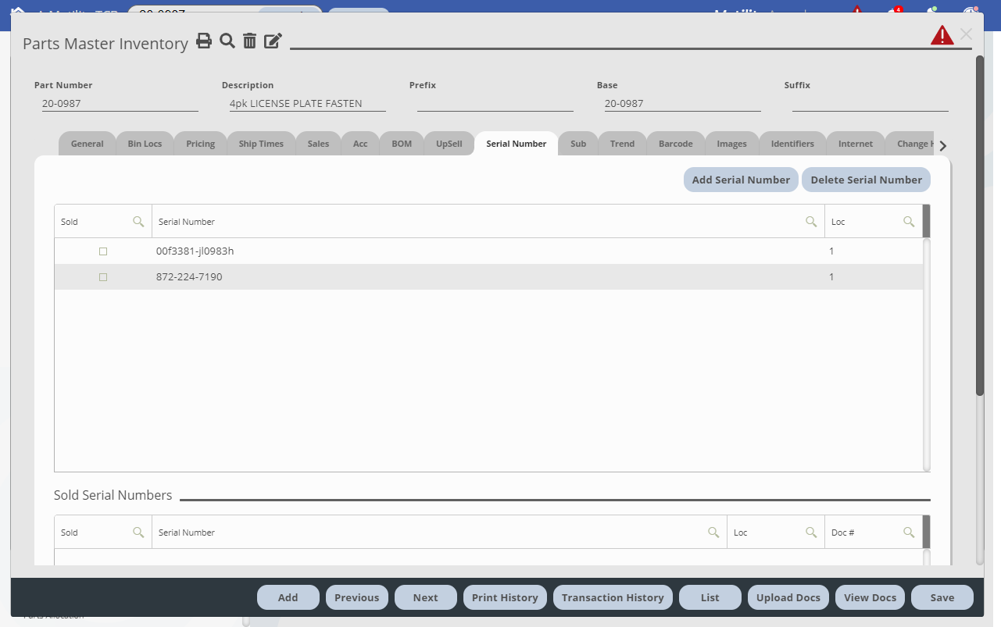Check the Sold checkbox for serial 00f3381-jl0983h
Image resolution: width=1001 pixels, height=627 pixels.
tap(103, 251)
